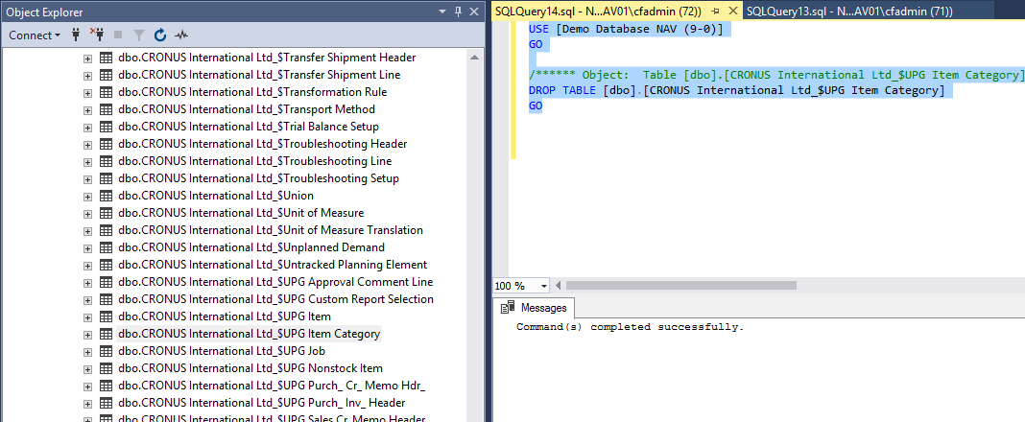Click the green Object: Table comment line
Screen dimensions: 1025x422
(775, 75)
